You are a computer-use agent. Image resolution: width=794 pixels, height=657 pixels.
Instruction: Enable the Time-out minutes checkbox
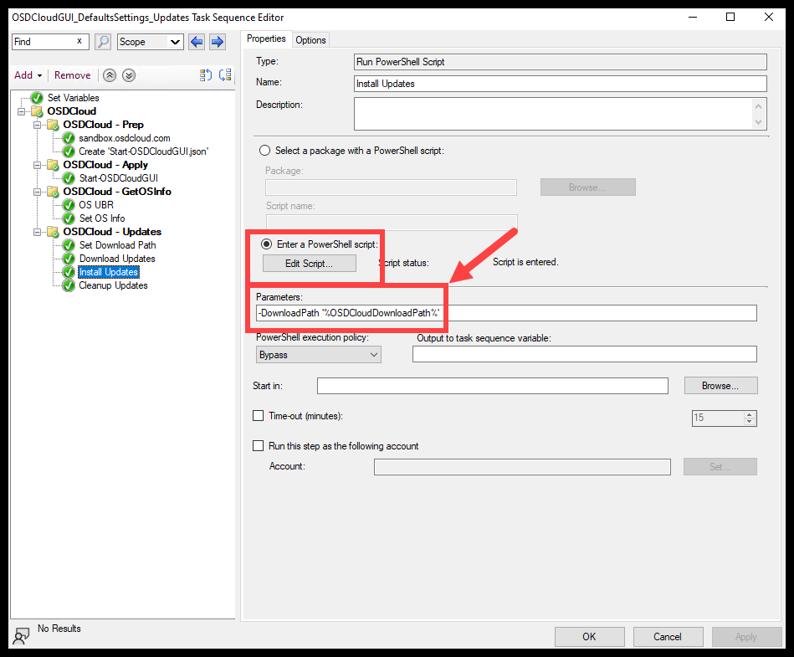click(259, 415)
